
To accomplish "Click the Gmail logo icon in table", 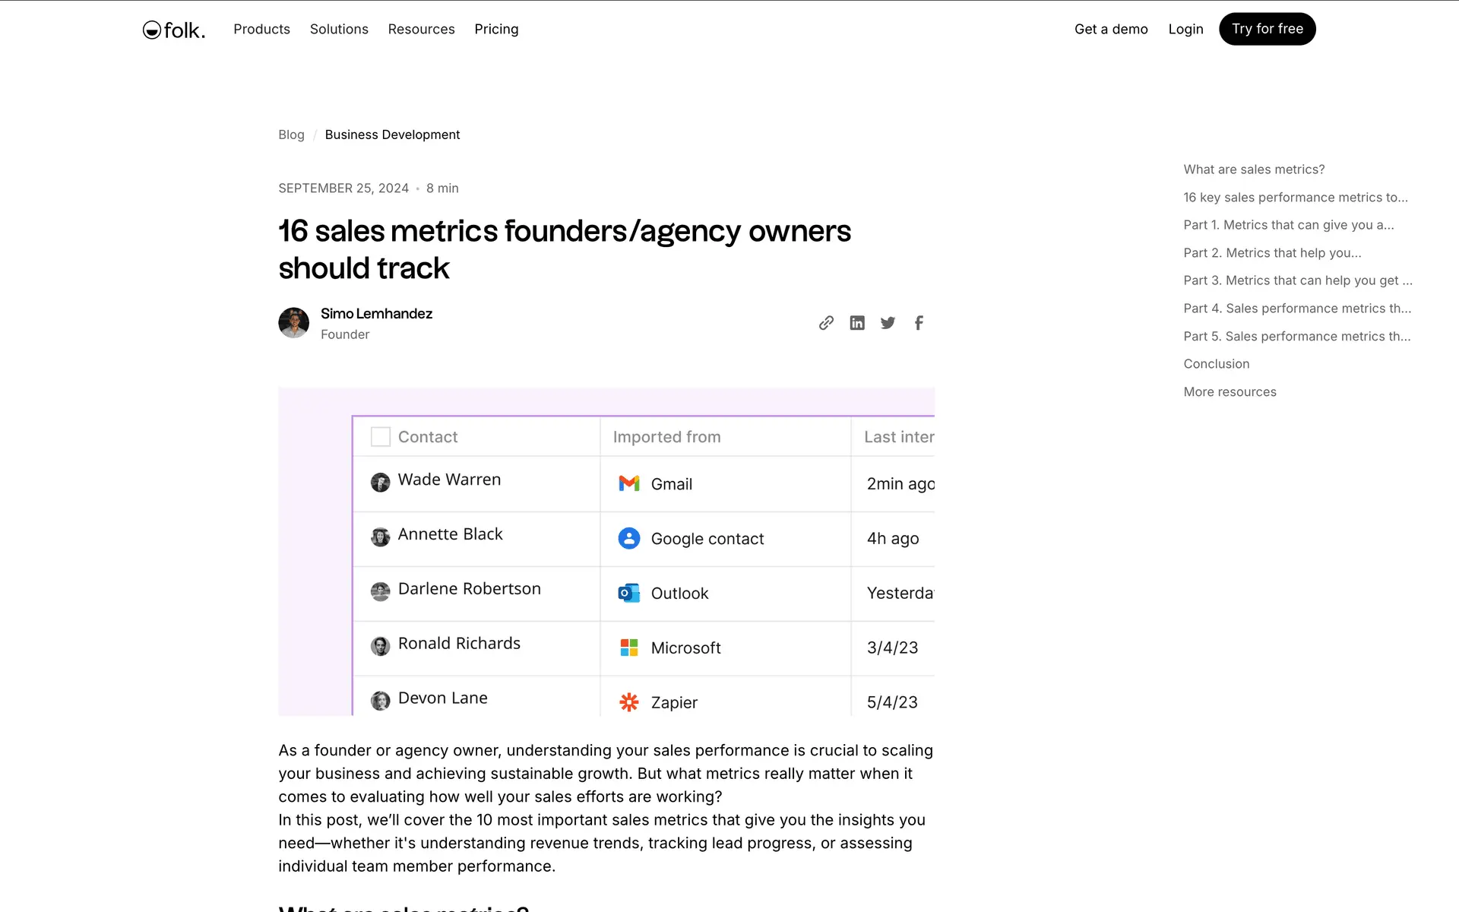I will coord(629,483).
